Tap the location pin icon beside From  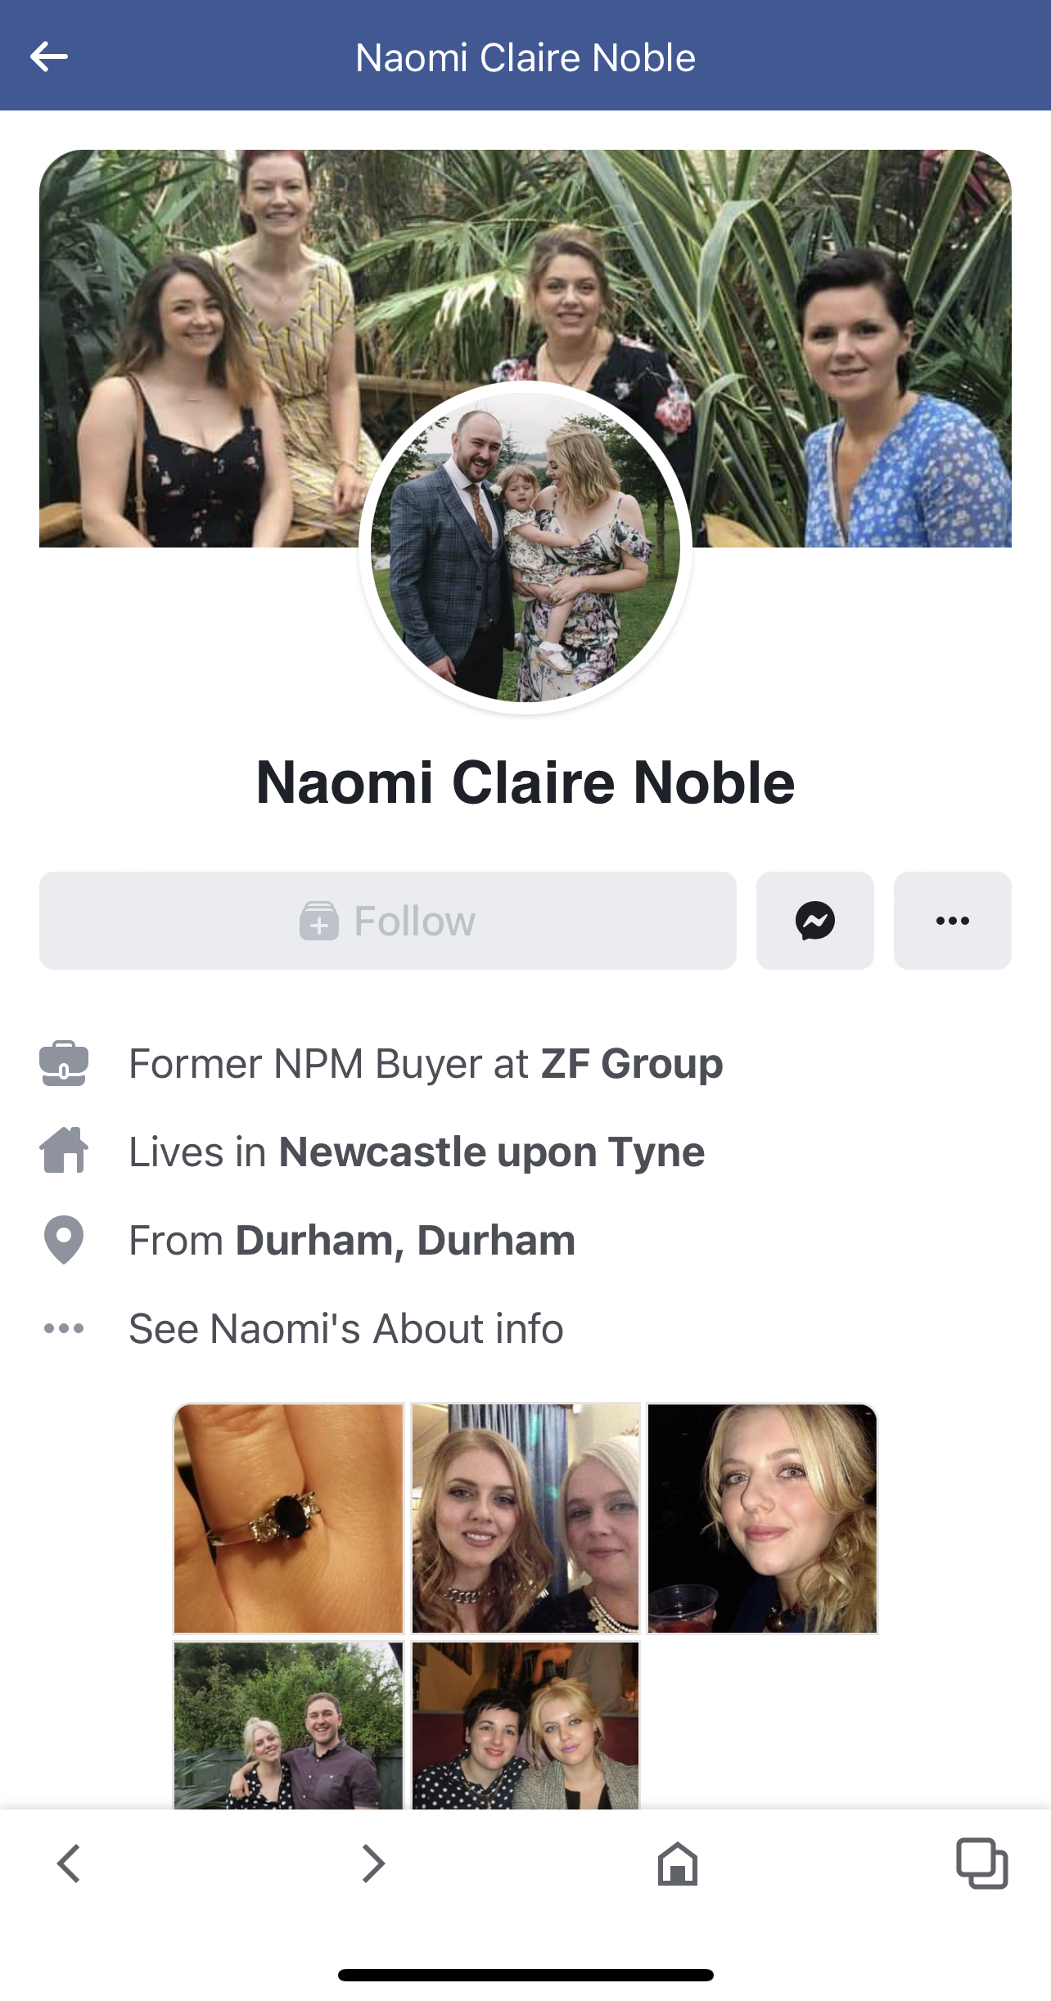[x=64, y=1240]
